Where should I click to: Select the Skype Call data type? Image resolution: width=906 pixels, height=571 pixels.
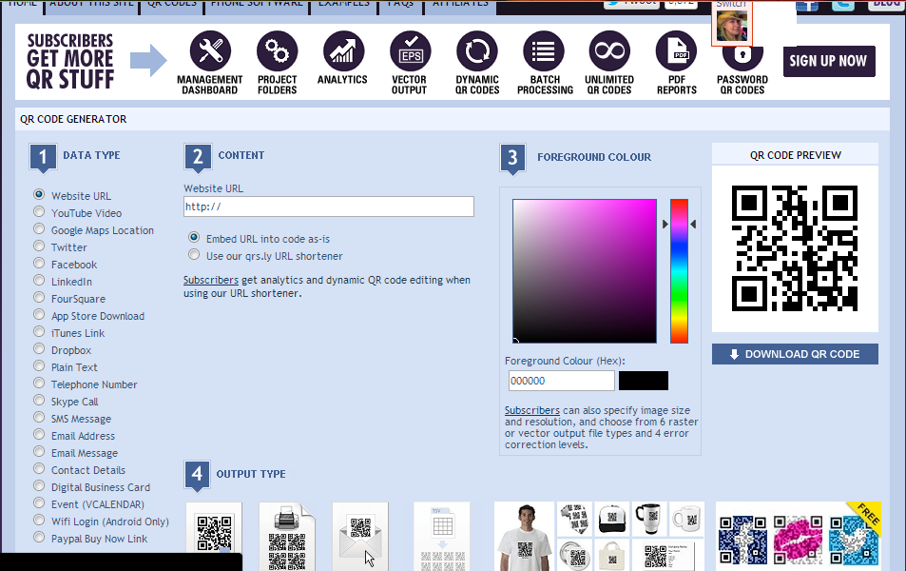(x=39, y=400)
